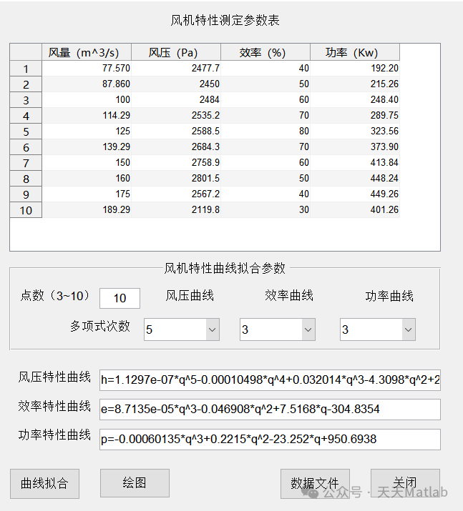
Task: Click the 功率 cell showing 401.26
Action: pyautogui.click(x=355, y=210)
